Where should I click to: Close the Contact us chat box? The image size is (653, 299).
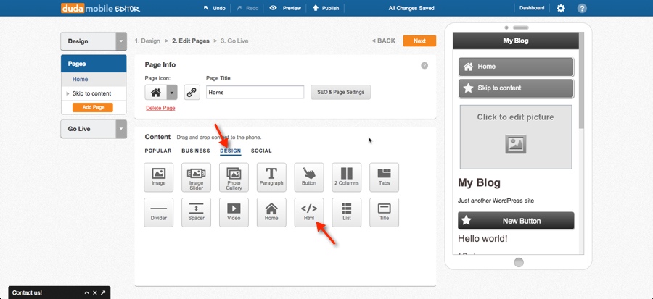coord(95,292)
